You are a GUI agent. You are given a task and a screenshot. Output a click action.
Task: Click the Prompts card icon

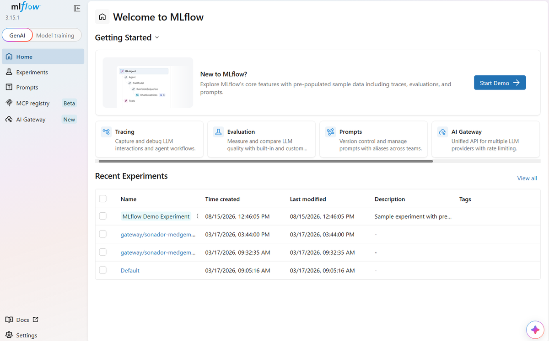(x=330, y=132)
